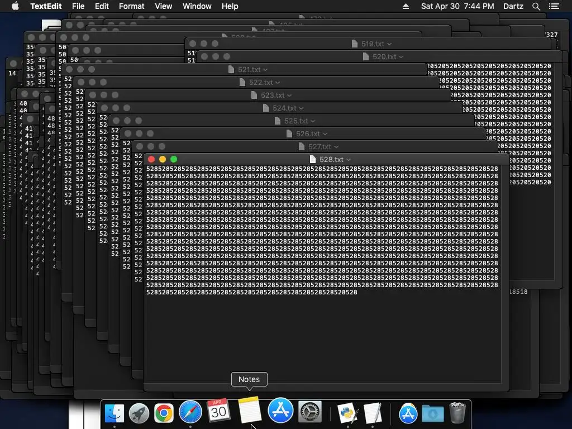Expand the 528.txt title dropdown chevron
This screenshot has height=429, width=572.
click(349, 160)
